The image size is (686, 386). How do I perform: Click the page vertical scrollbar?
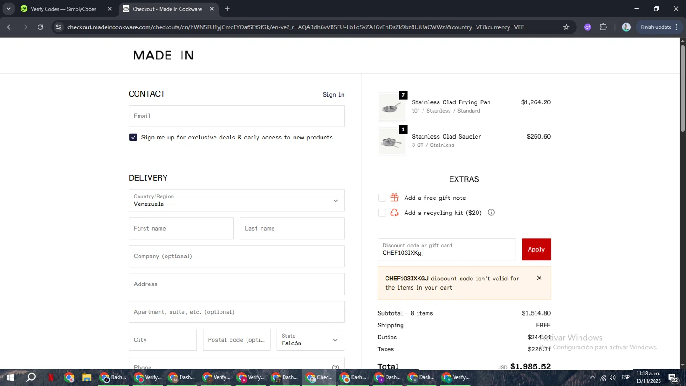tap(682, 88)
